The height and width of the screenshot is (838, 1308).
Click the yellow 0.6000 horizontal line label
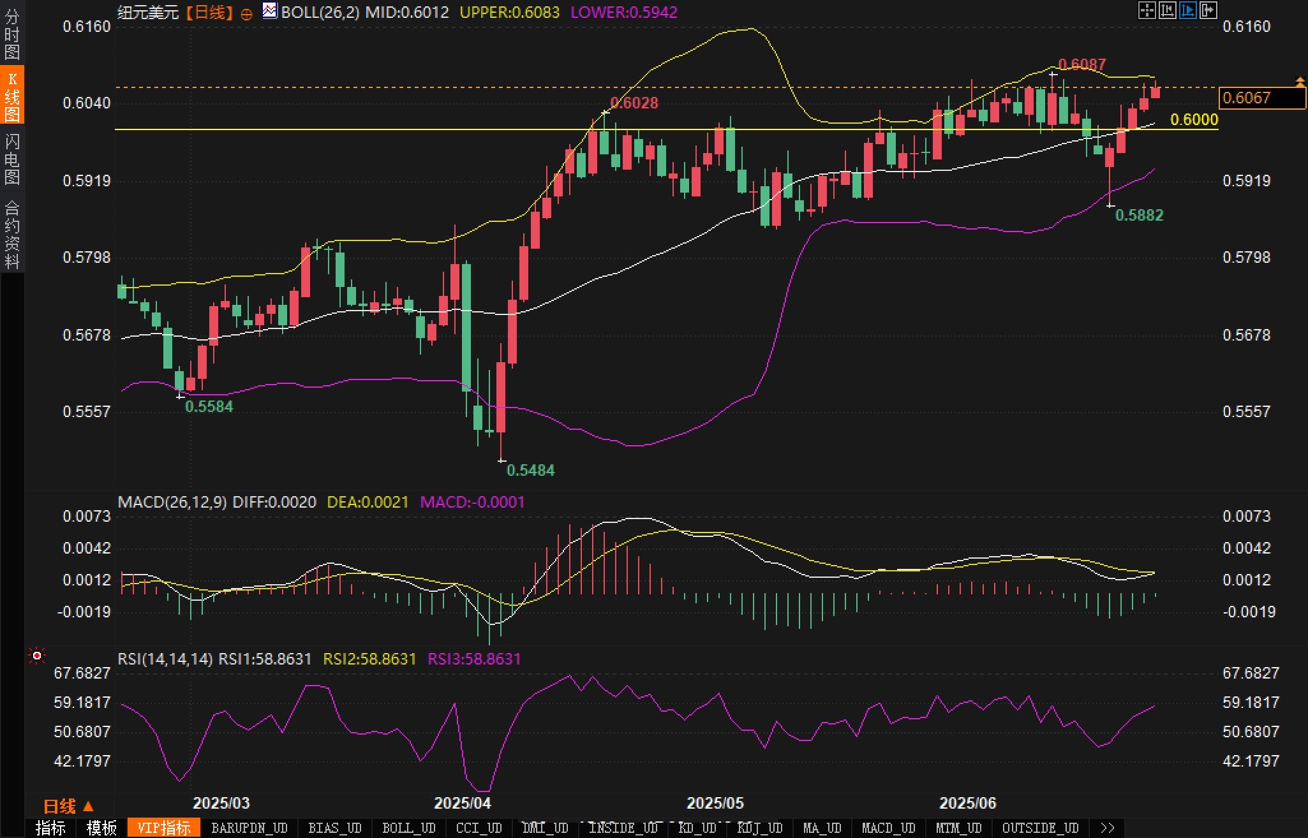coord(1194,119)
